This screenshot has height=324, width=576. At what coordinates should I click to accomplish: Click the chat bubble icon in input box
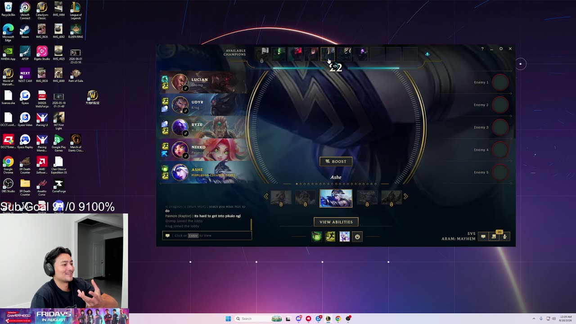pyautogui.click(x=167, y=235)
